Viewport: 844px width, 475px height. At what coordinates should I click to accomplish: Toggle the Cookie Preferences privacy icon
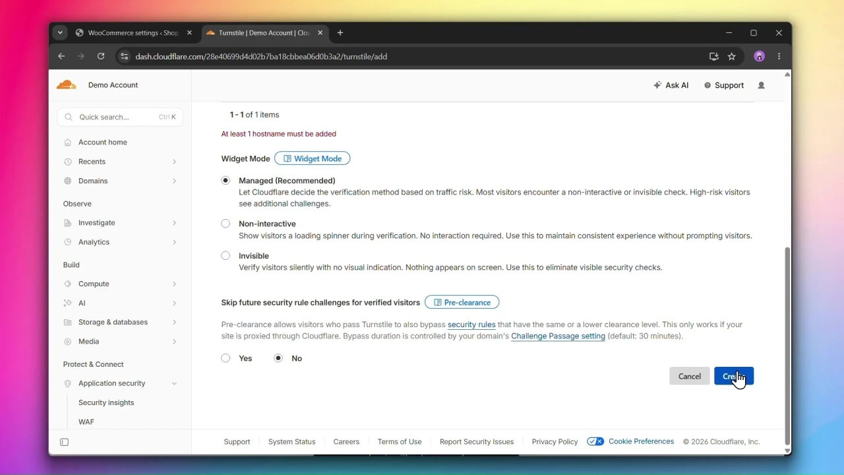point(595,441)
